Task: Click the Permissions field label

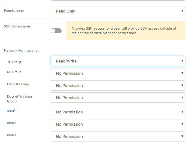Action: [14, 10]
